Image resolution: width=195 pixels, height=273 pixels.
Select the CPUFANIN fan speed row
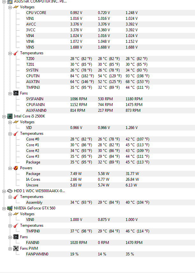[x=110, y=105]
